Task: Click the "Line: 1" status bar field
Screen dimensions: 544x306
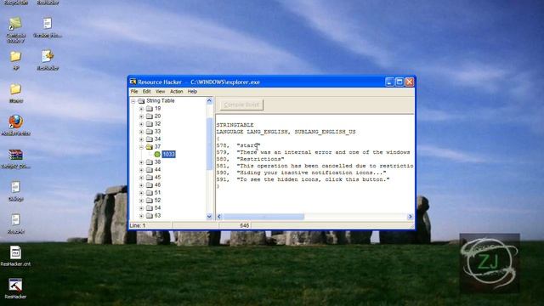Action: [150, 225]
